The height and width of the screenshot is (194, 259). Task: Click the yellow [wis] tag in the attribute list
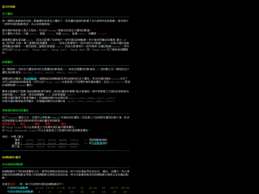coord(65,34)
